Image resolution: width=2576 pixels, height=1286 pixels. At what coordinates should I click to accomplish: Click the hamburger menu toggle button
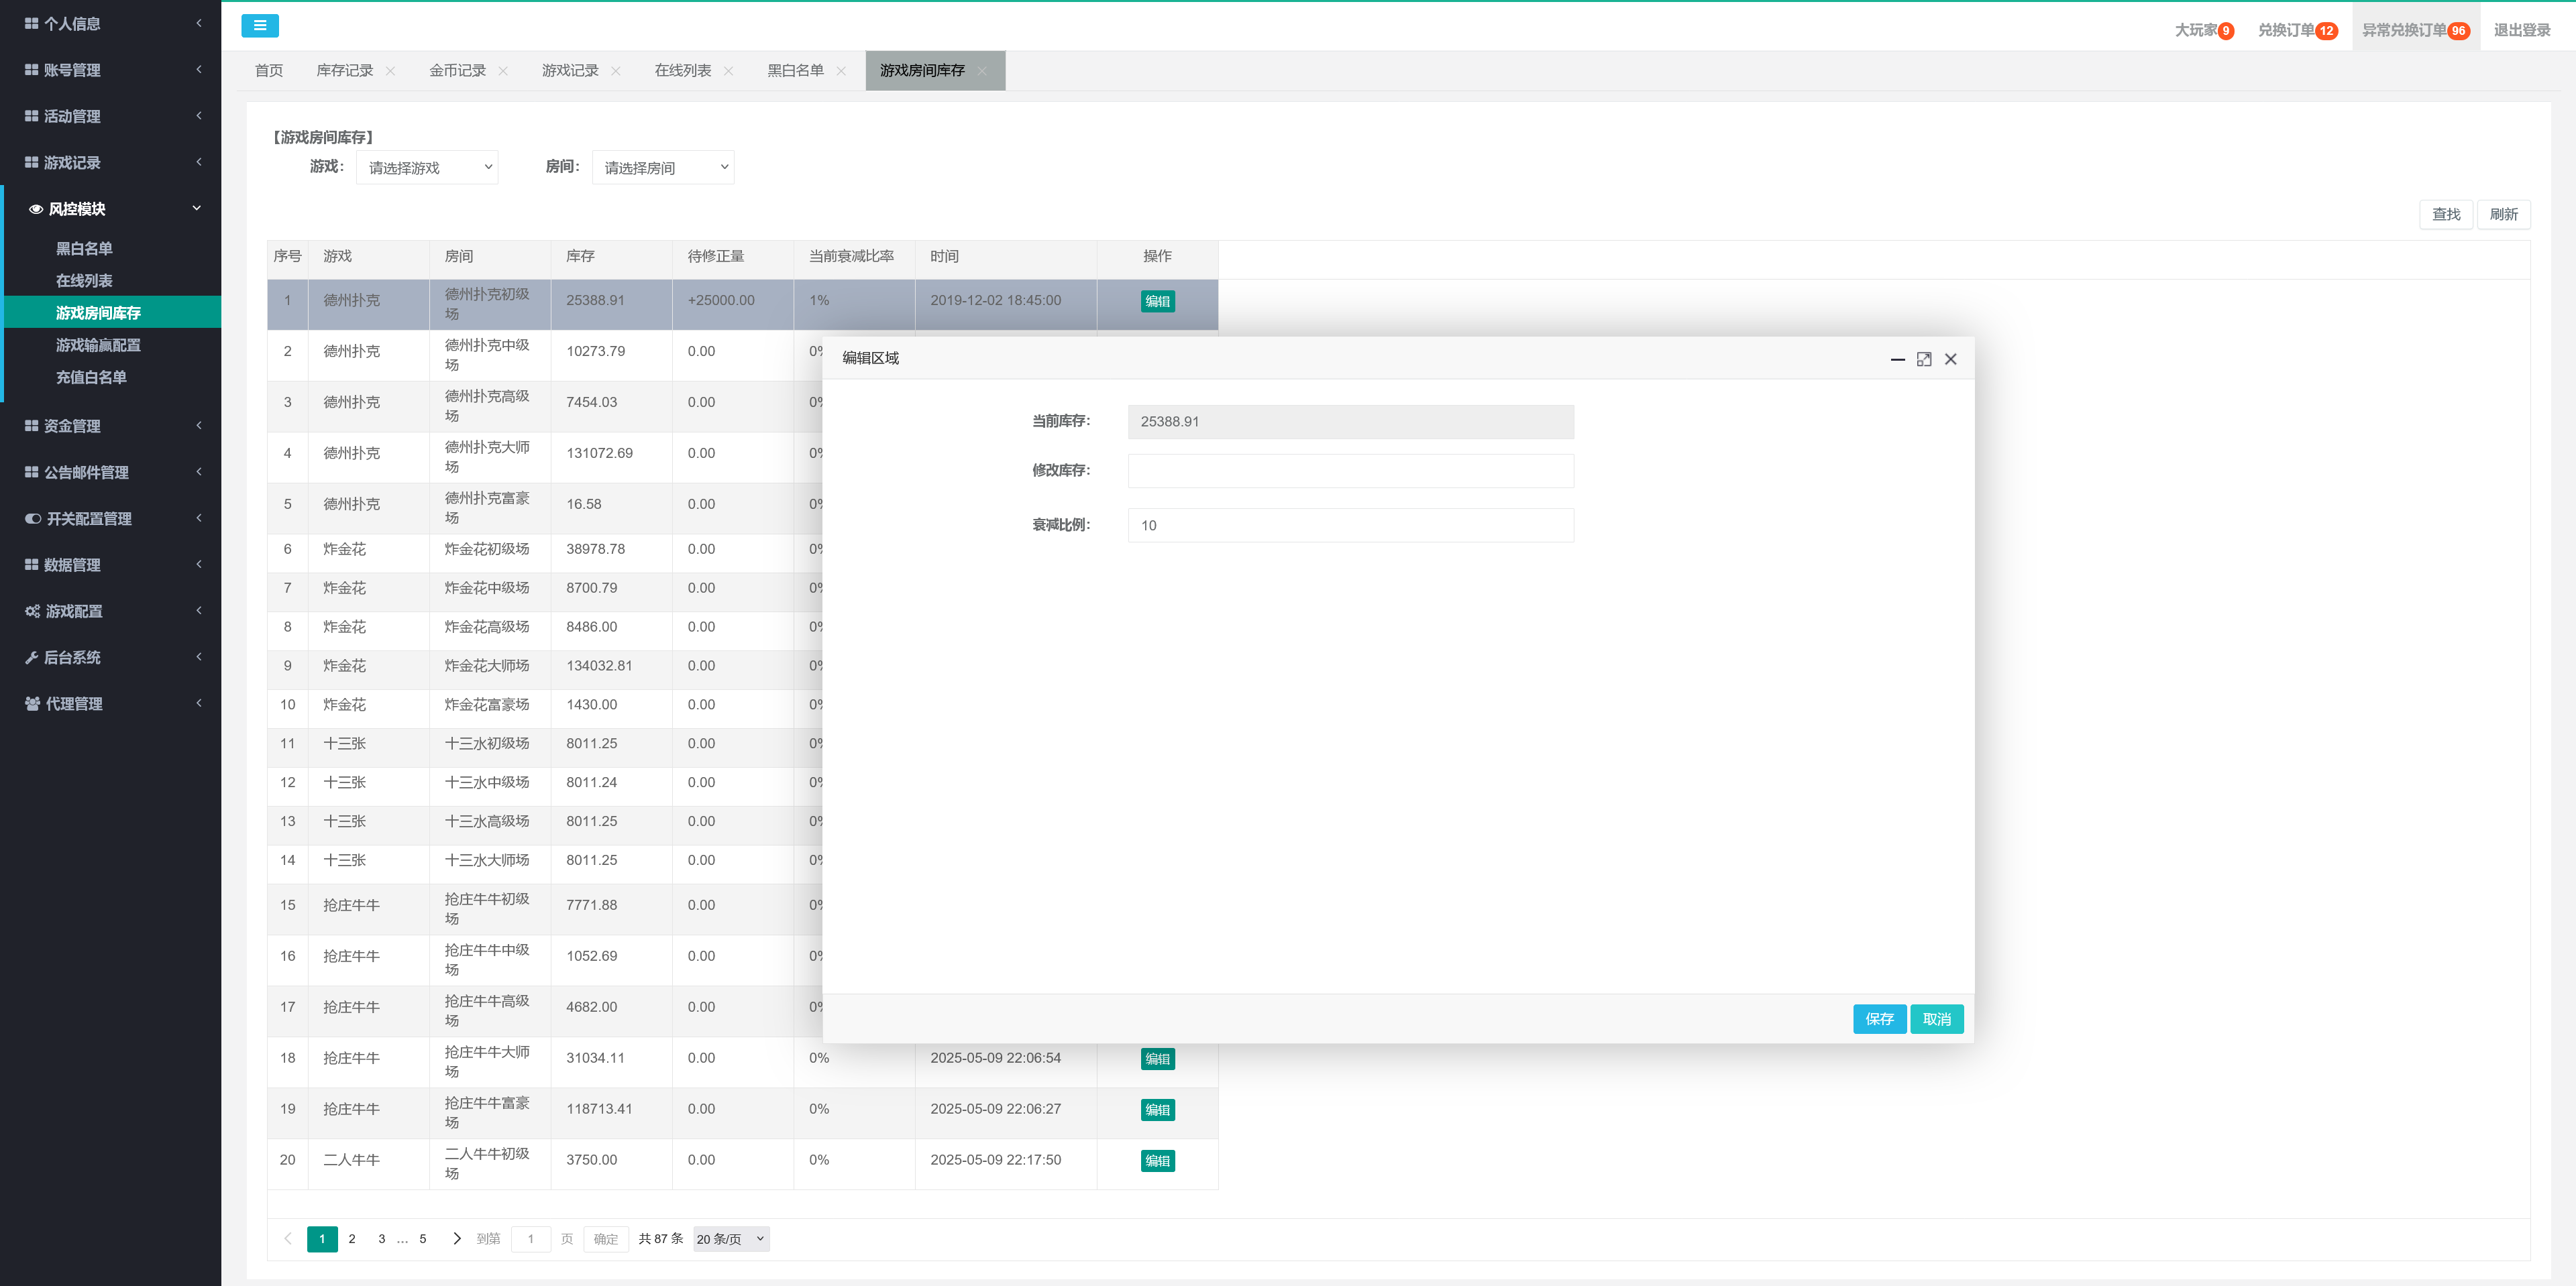[259, 26]
